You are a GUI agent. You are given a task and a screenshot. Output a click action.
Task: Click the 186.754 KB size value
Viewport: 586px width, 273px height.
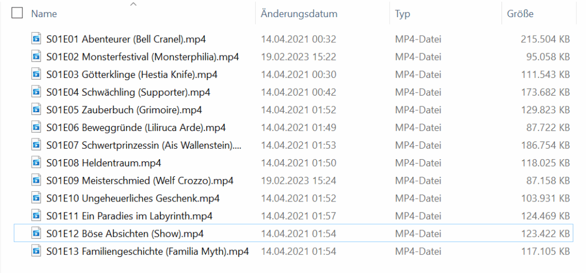[545, 145]
